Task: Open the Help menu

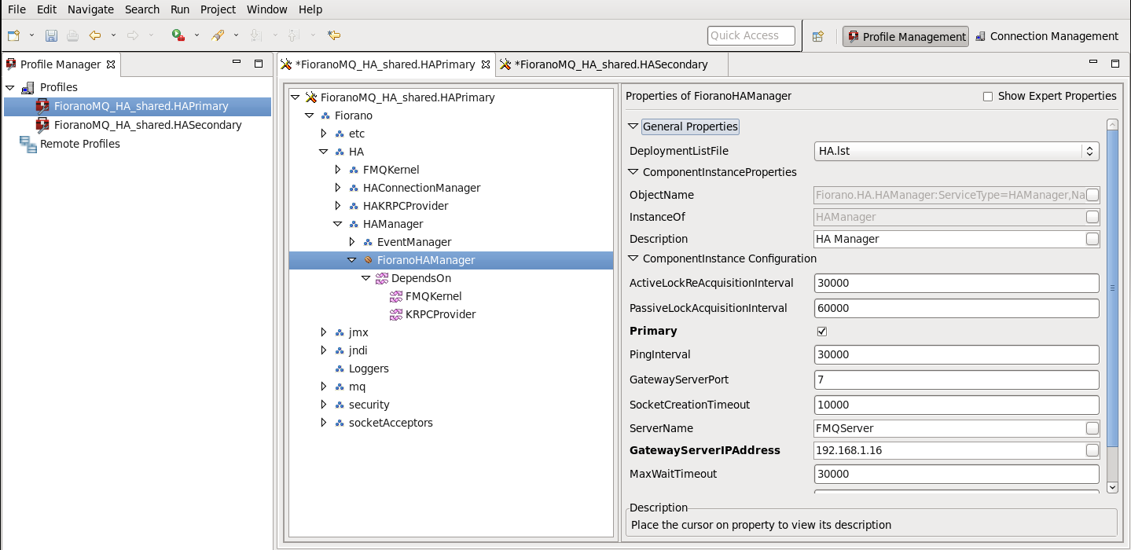Action: (x=310, y=9)
